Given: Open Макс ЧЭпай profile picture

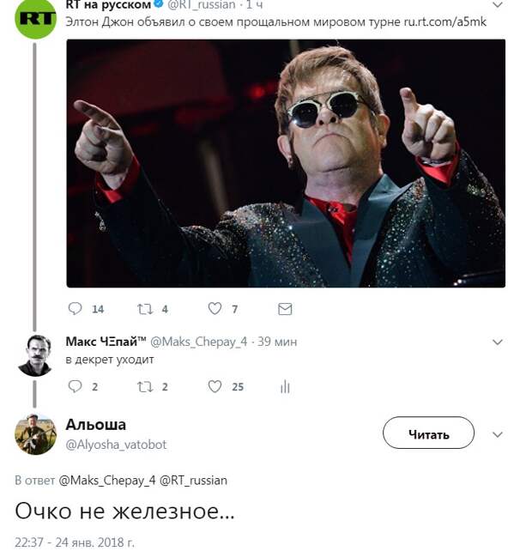Looking at the screenshot, I should (35, 355).
